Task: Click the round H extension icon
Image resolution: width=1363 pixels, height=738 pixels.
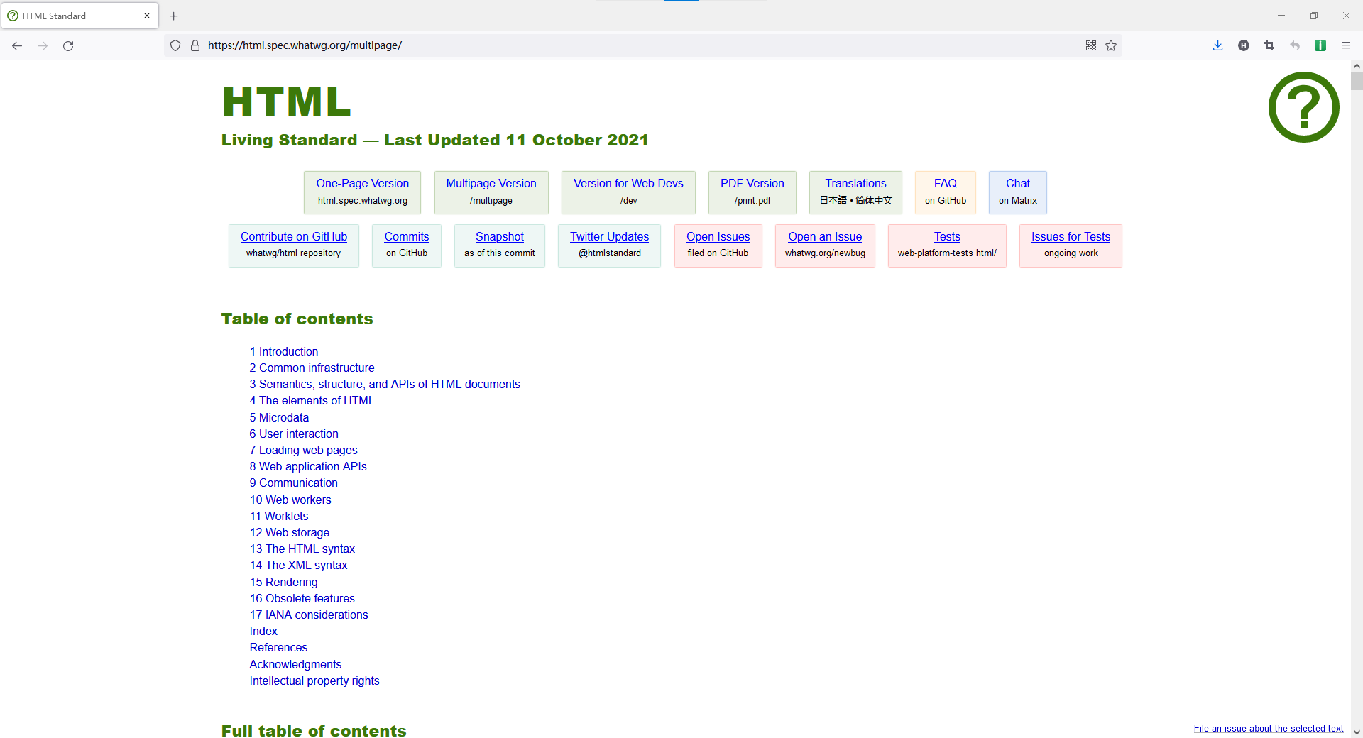Action: (x=1244, y=45)
